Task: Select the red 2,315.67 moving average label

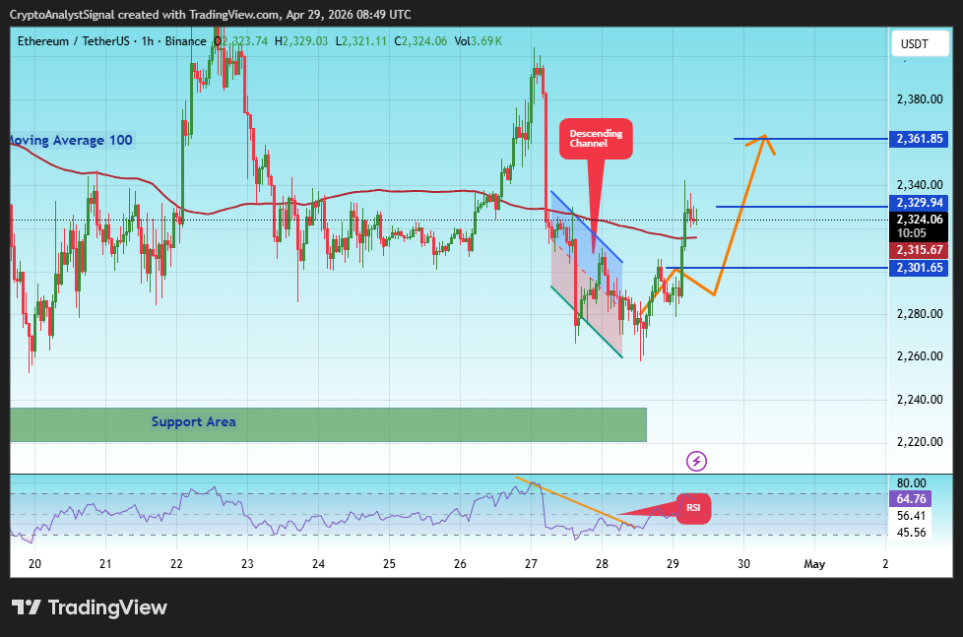Action: click(919, 250)
